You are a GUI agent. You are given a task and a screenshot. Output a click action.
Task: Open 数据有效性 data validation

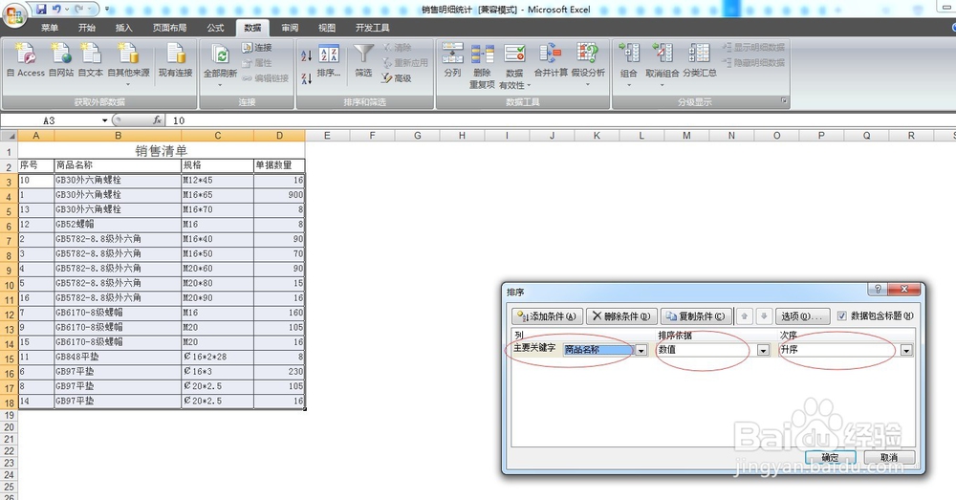tap(514, 66)
